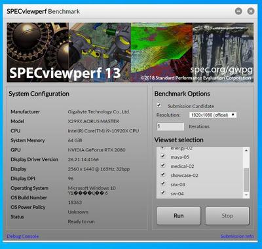This screenshot has width=262, height=249.
Task: Minimize the SPECviewperf Benchmark window
Action: [x=238, y=11]
